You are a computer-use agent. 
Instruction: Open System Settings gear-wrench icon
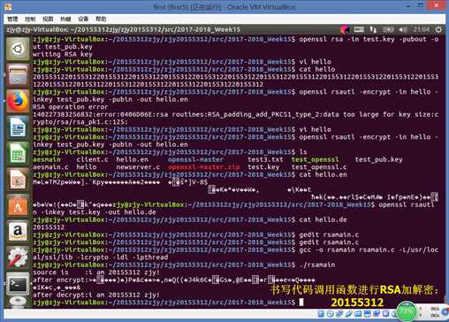pos(18,257)
